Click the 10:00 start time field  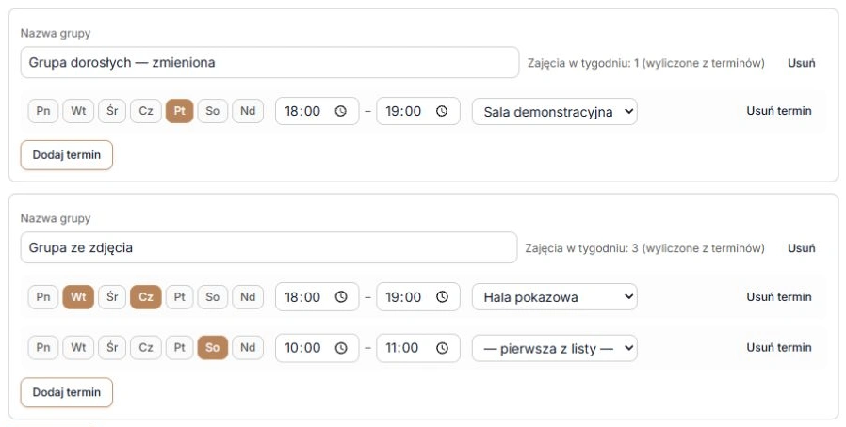click(x=317, y=348)
